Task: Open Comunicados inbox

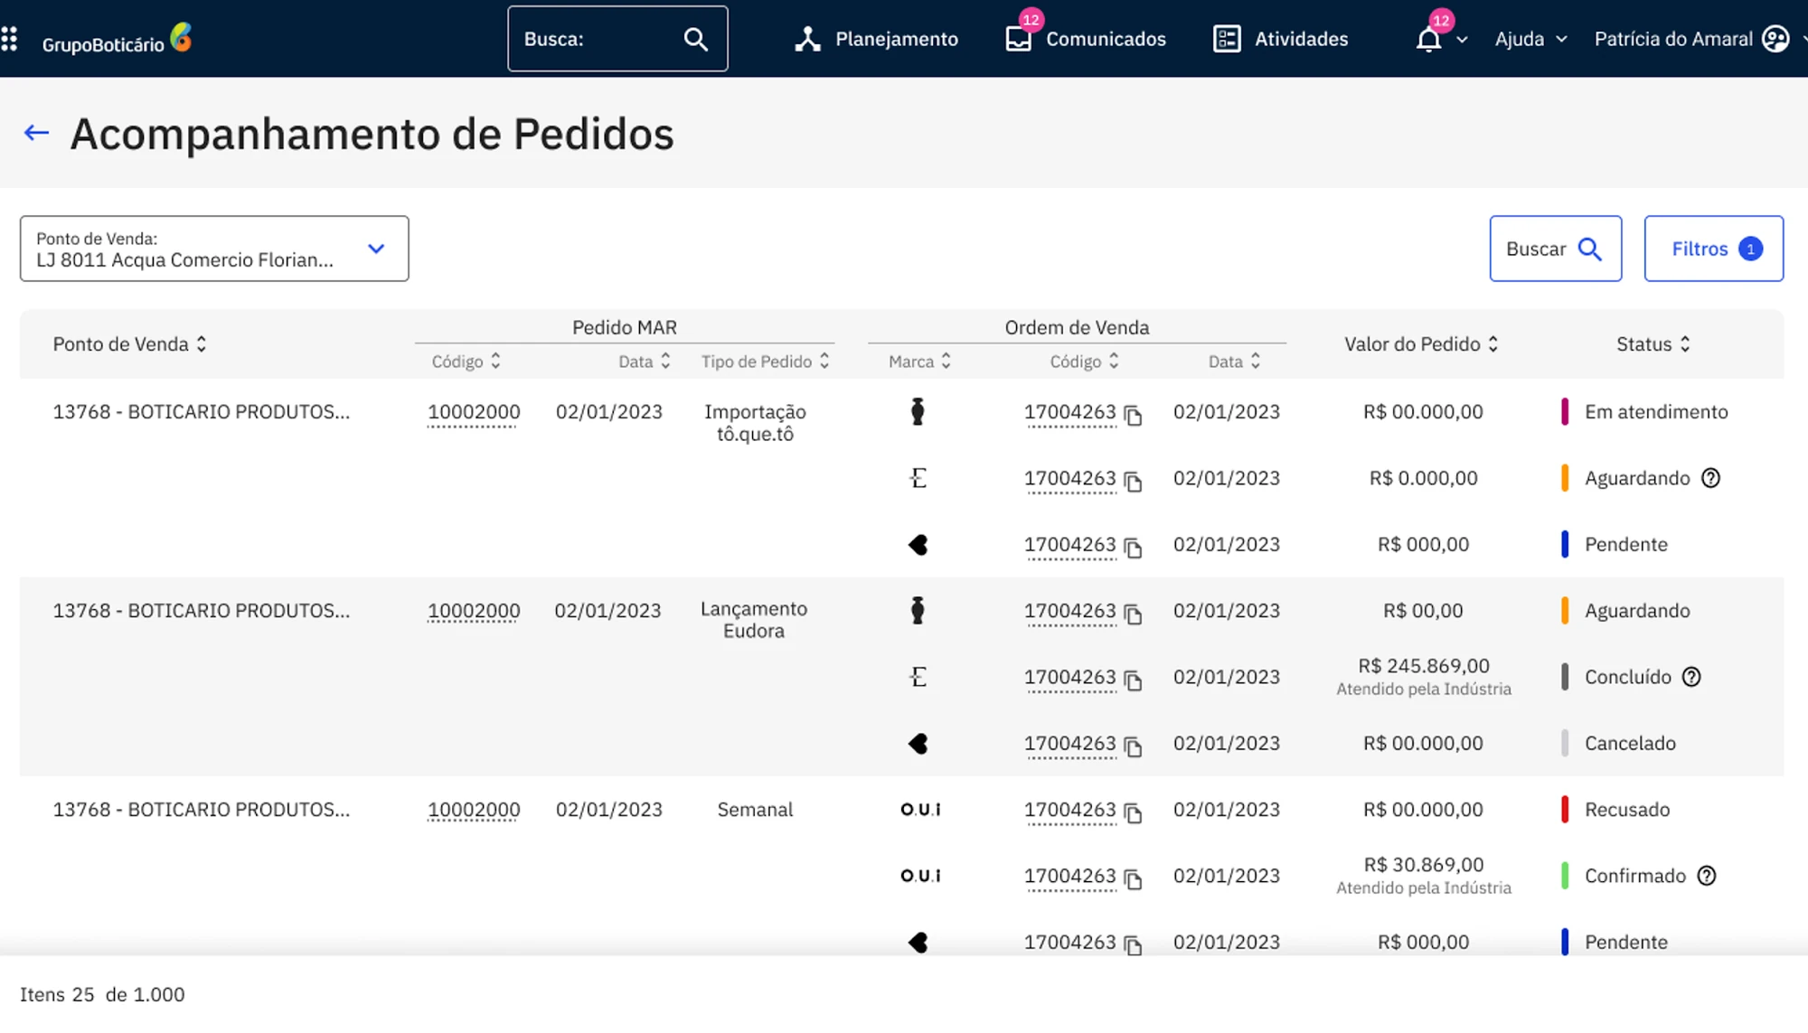Action: click(x=1086, y=39)
